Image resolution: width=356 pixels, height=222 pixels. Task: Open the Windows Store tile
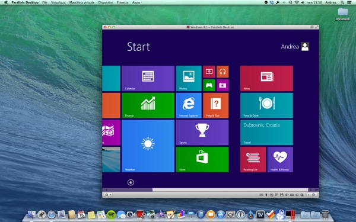(x=202, y=159)
